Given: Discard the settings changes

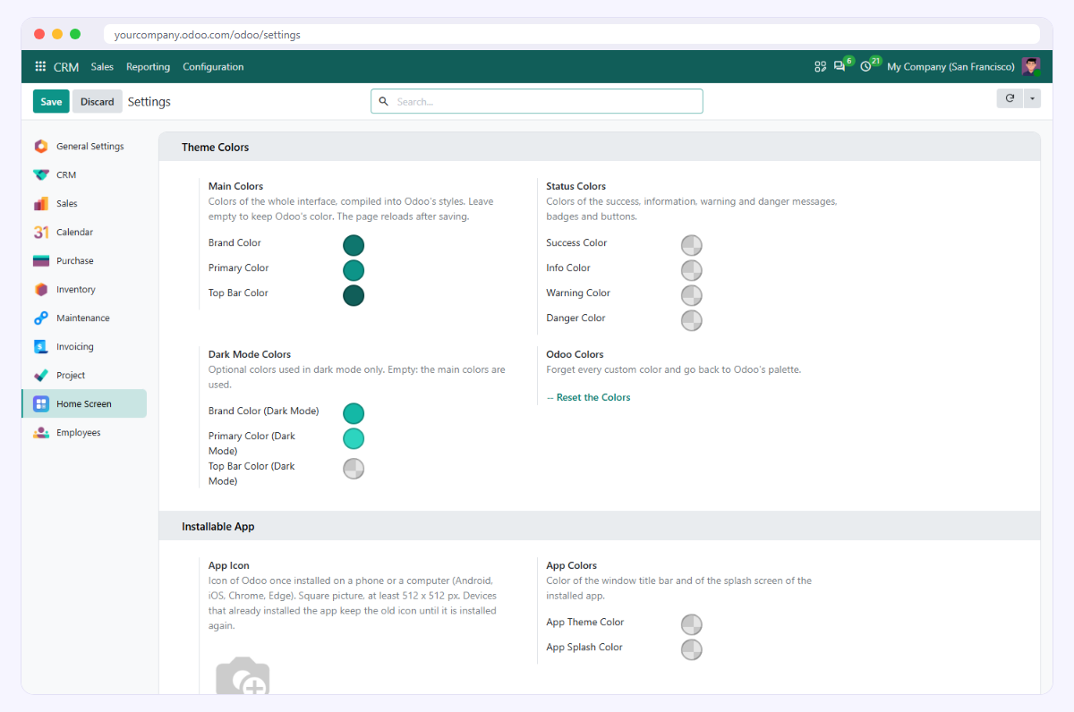Looking at the screenshot, I should pyautogui.click(x=98, y=102).
